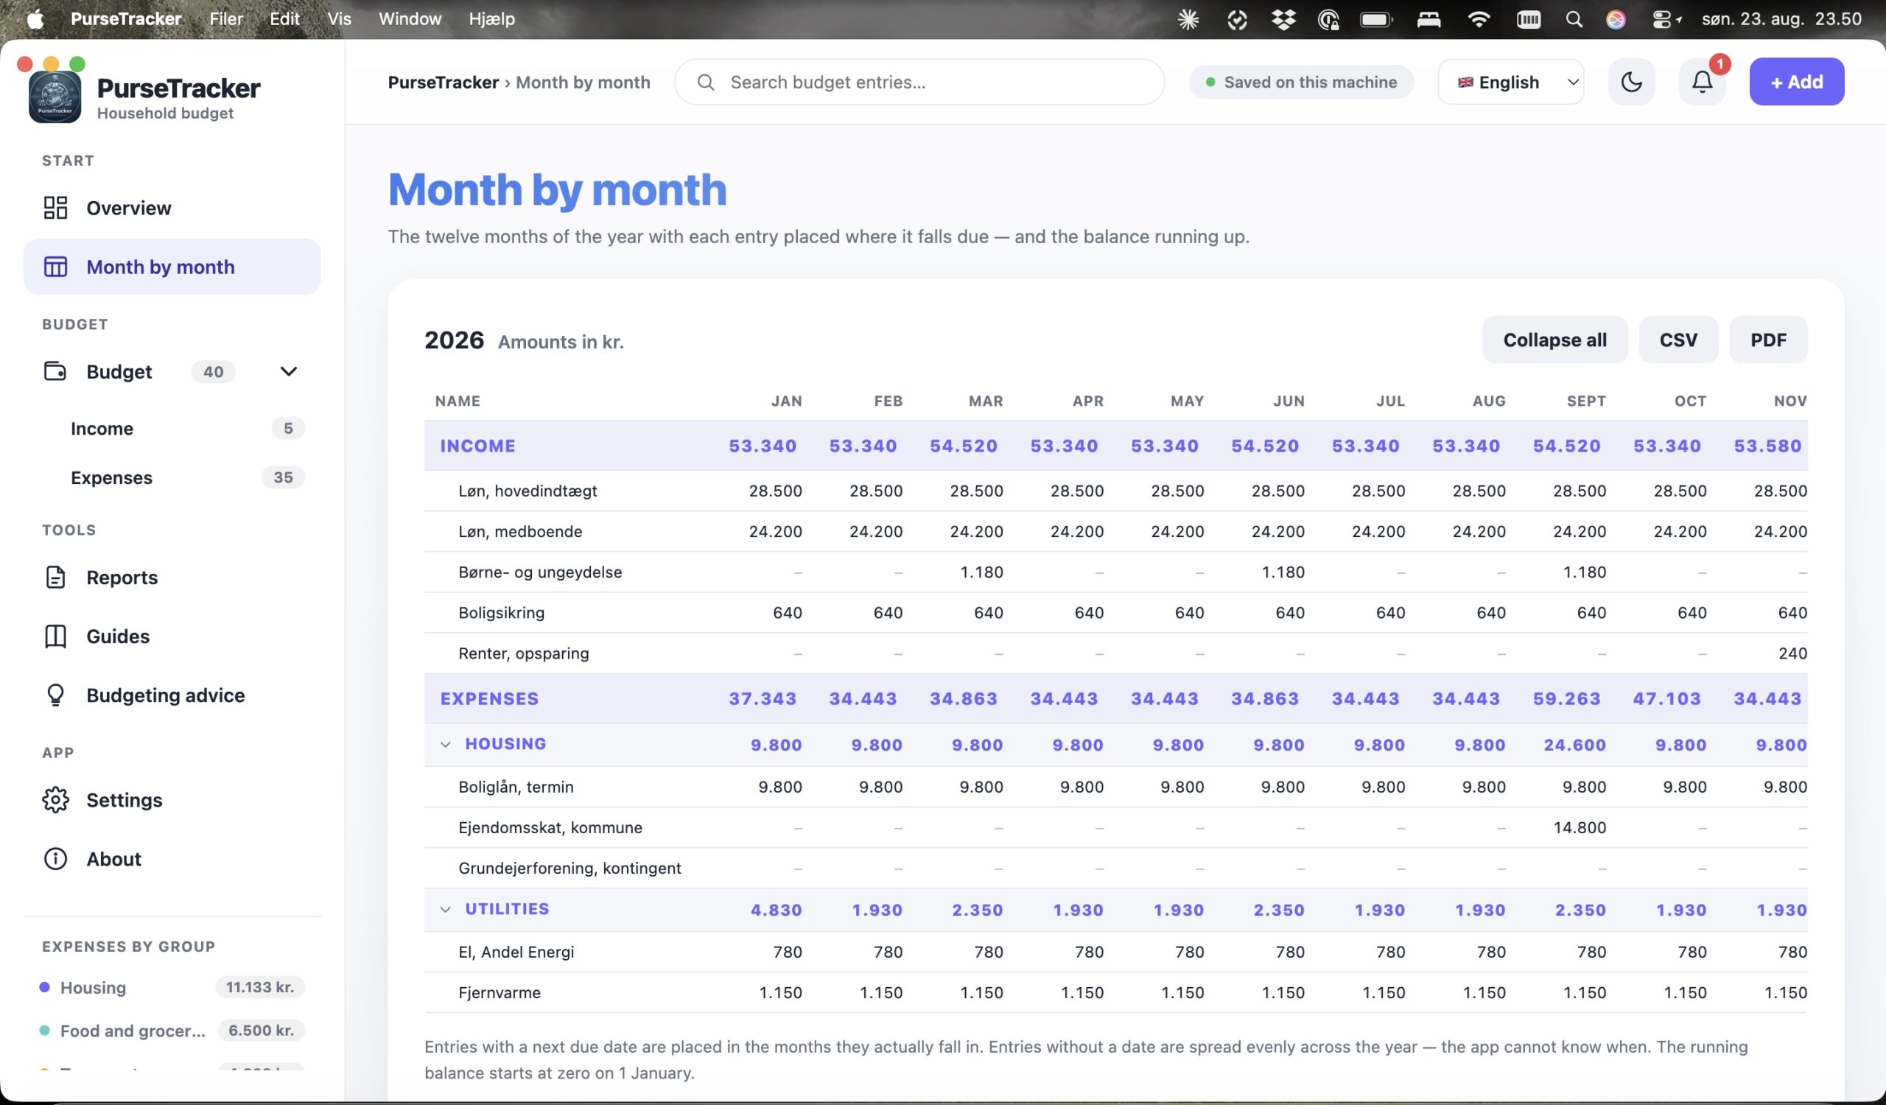1886x1105 pixels.
Task: Select the Ejendomsskat, kommune row name
Action: [x=550, y=827]
